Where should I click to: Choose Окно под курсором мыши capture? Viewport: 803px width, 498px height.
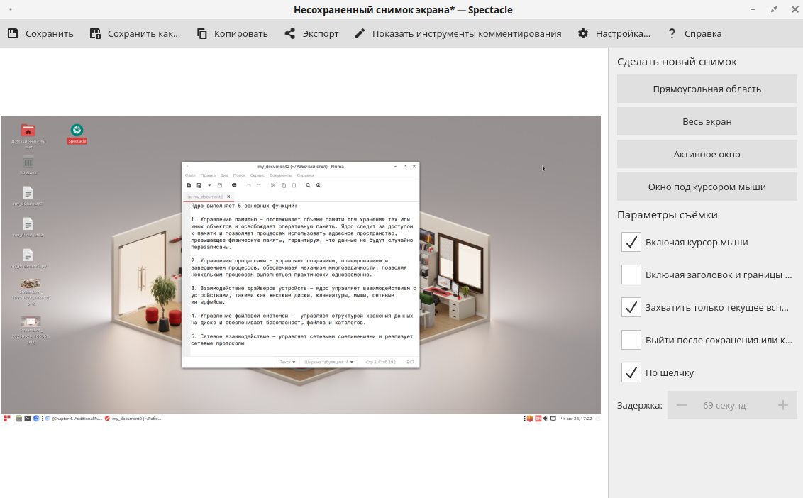707,187
